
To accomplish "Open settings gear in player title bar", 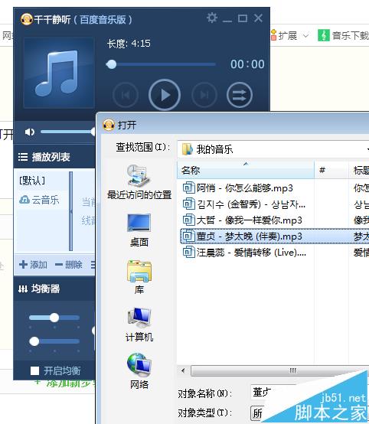I will (212, 18).
